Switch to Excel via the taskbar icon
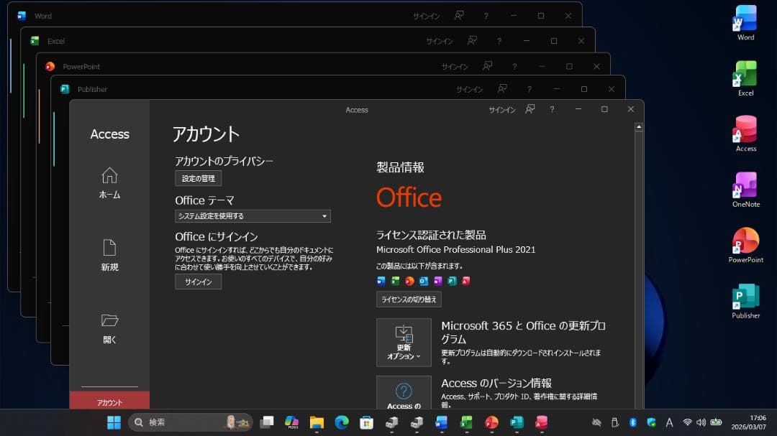777x436 pixels. tap(466, 422)
